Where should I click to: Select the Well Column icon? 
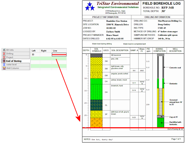coord(4,68)
